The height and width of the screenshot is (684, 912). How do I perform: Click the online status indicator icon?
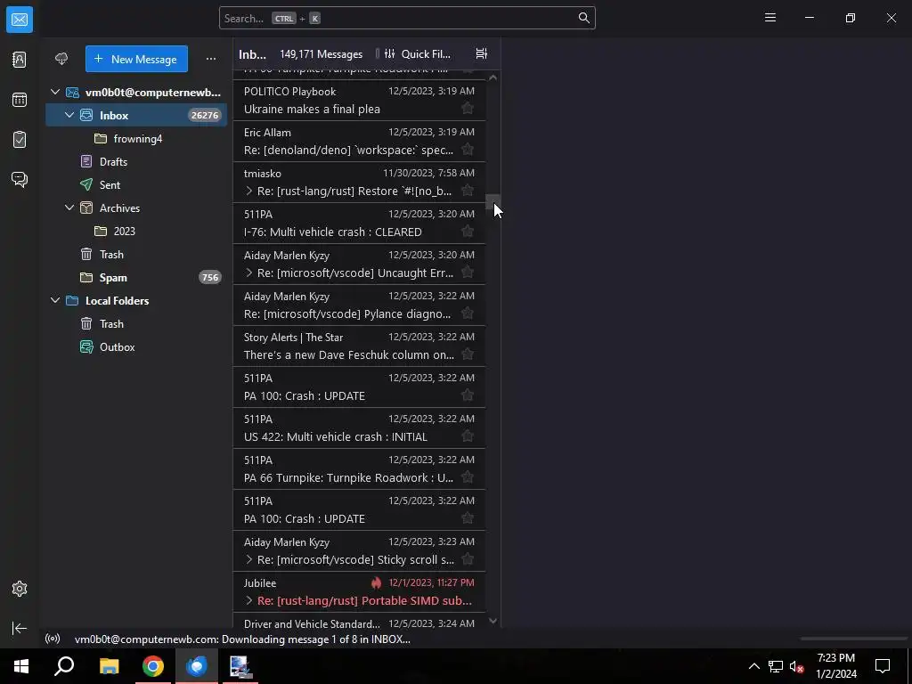[53, 639]
